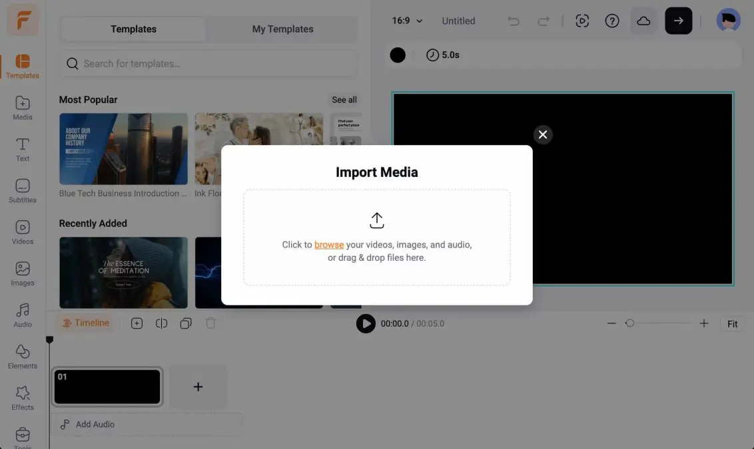Image resolution: width=754 pixels, height=449 pixels.
Task: Click the duplicate icon in timeline toolbar
Action: (186, 323)
